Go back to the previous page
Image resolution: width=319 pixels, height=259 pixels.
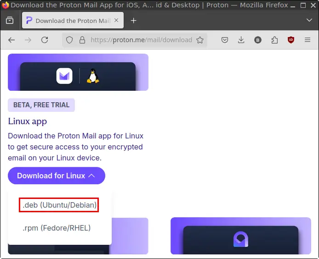coord(11,40)
